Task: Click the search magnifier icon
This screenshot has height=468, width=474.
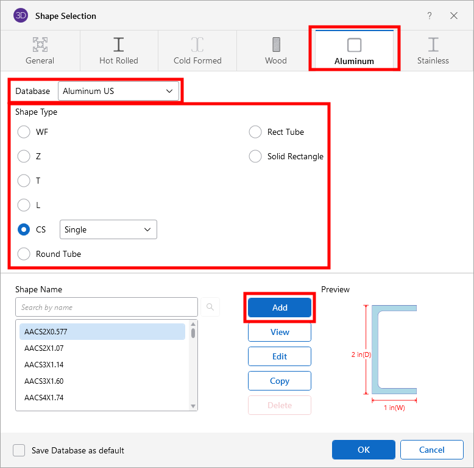Action: point(210,307)
